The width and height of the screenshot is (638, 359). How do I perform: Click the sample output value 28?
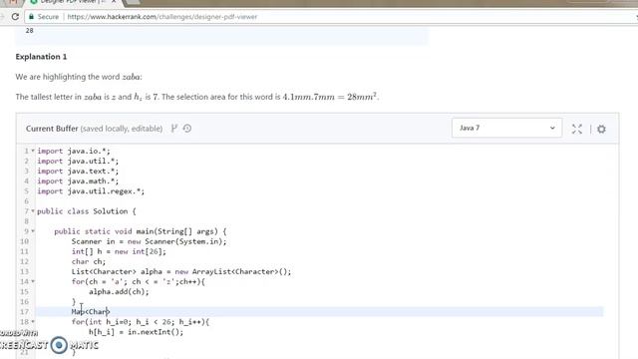tap(29, 31)
